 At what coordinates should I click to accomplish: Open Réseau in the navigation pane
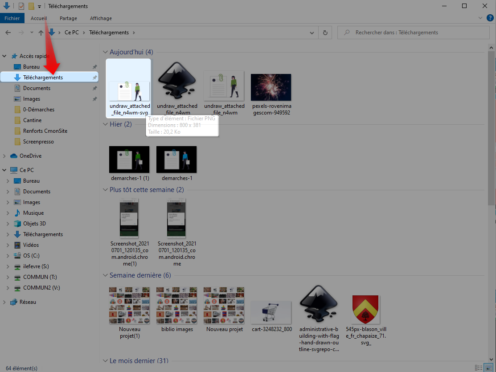pos(28,302)
